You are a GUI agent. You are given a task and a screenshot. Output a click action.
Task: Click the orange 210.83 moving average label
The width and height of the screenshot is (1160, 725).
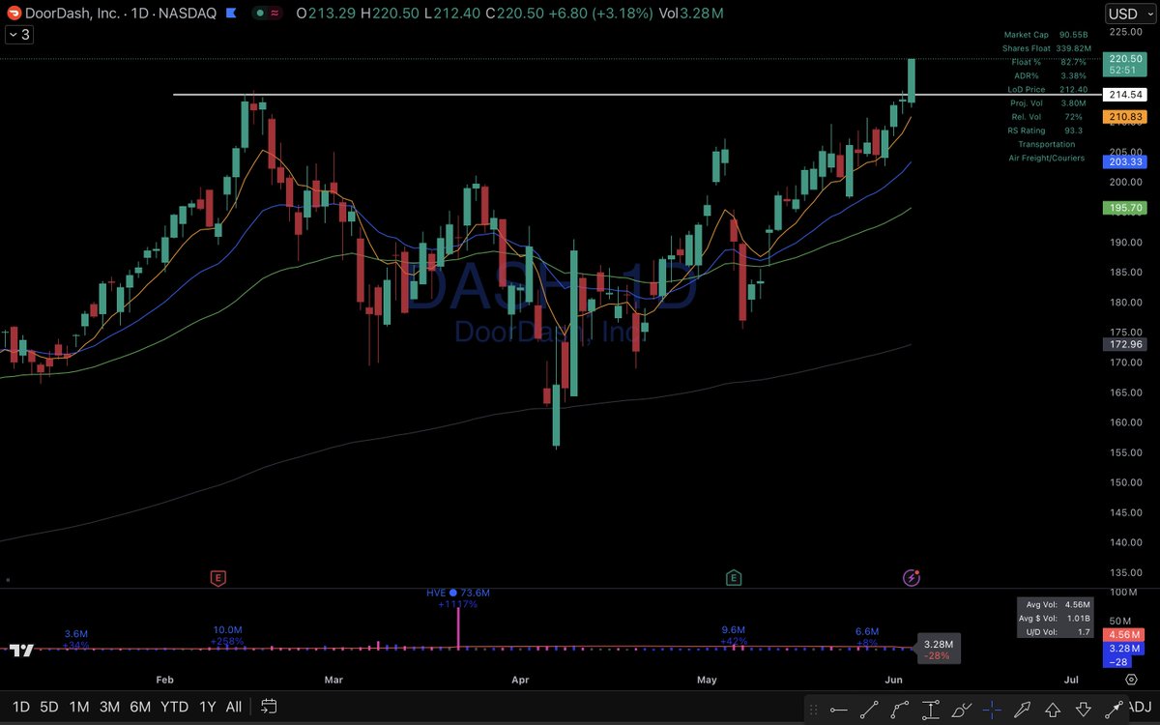[x=1125, y=117]
